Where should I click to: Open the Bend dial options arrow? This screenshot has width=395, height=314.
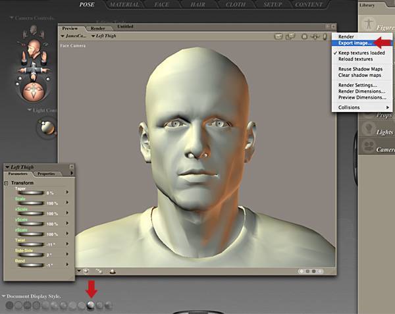coord(67,265)
